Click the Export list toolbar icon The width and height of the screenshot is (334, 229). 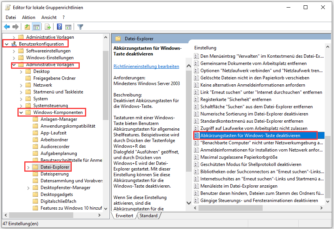[x=48, y=27]
